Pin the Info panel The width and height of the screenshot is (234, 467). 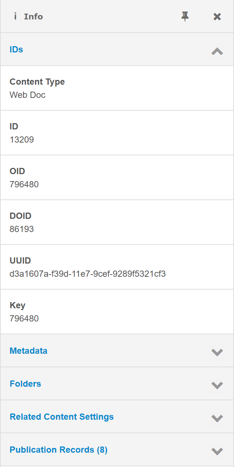pos(185,16)
